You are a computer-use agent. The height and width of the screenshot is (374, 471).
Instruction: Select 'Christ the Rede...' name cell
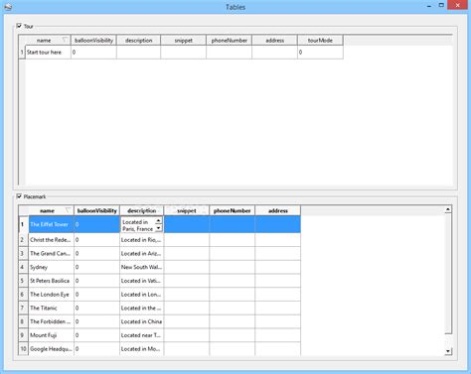pos(52,240)
